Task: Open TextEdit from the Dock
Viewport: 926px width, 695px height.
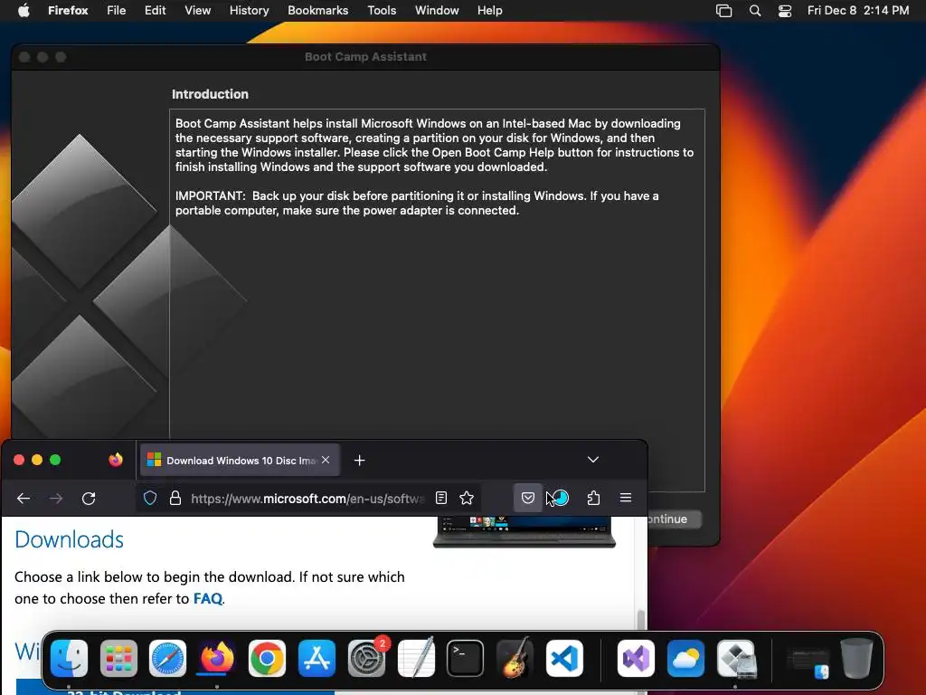Action: click(416, 659)
